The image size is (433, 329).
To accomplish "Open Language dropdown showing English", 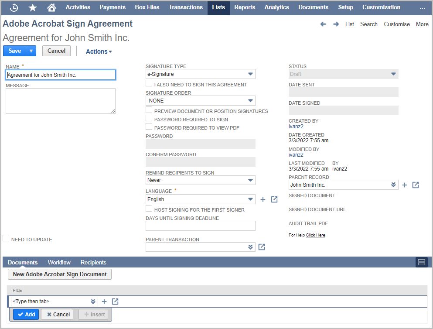I will click(x=201, y=199).
